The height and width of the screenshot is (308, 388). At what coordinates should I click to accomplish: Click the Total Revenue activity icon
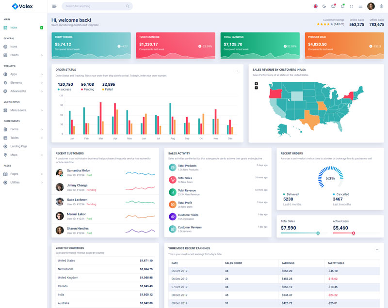172,192
